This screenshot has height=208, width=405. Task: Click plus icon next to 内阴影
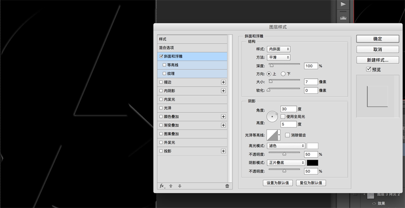223,91
